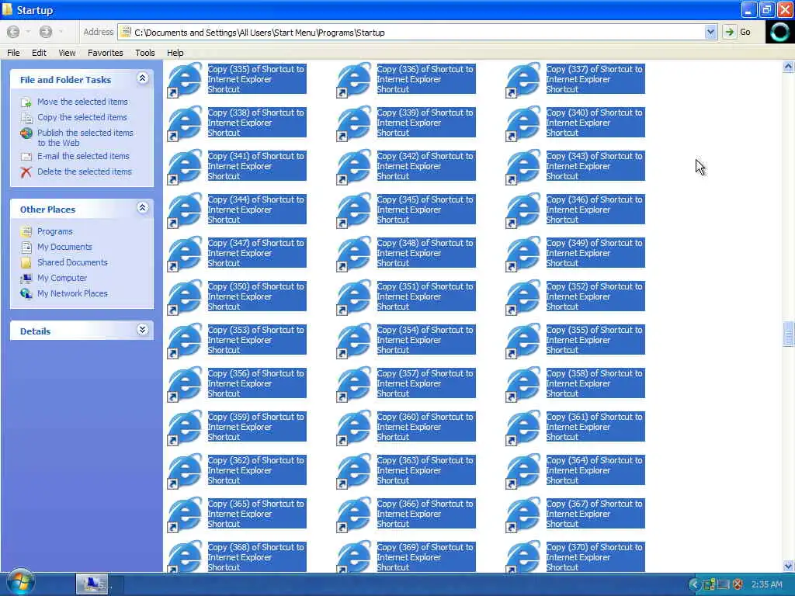The image size is (795, 596).
Task: Select Copy (335) Internet Explorer shortcut icon
Action: (185, 80)
